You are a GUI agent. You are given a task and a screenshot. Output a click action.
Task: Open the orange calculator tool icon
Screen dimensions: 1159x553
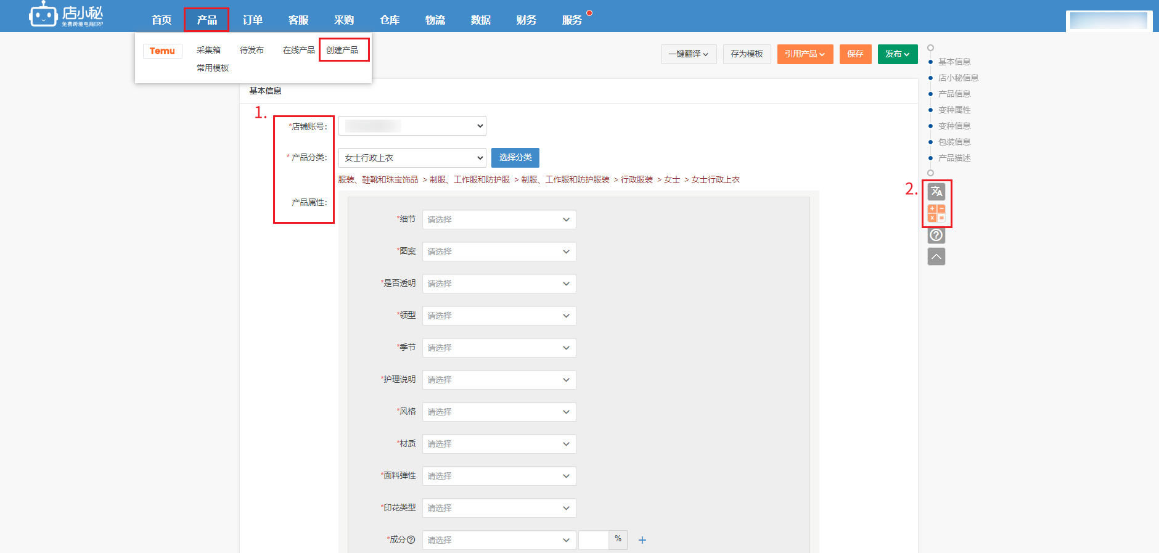tap(936, 213)
